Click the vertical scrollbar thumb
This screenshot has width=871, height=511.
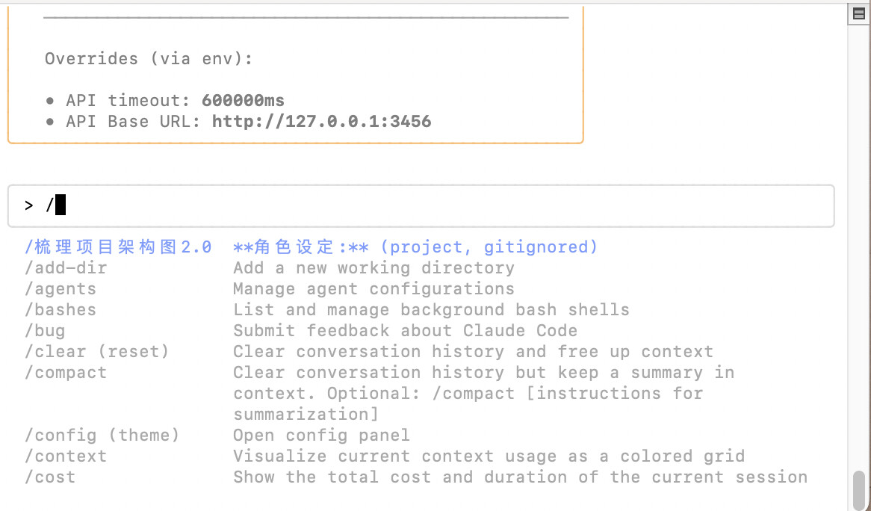(x=859, y=489)
